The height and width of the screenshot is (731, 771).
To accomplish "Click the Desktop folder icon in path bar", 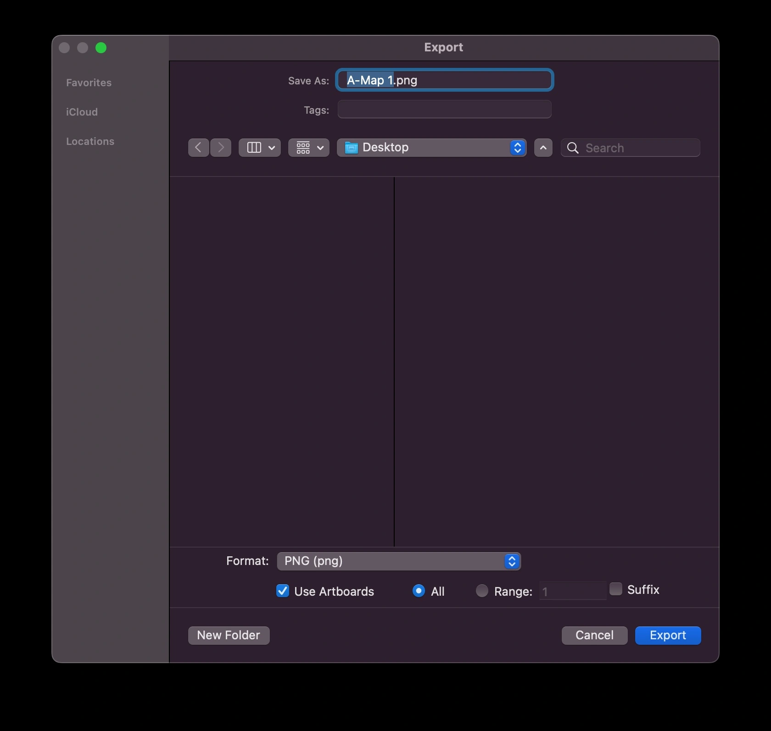I will [x=351, y=147].
